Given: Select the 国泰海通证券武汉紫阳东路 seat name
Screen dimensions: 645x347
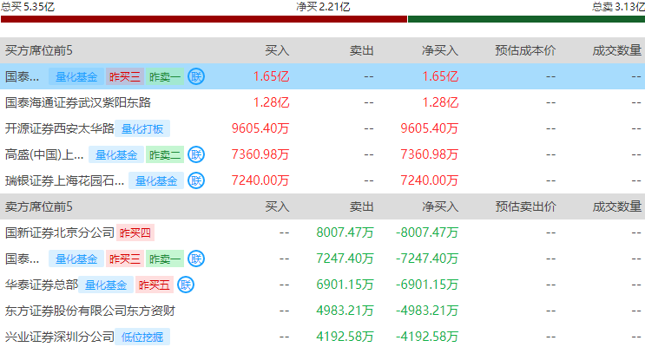Looking at the screenshot, I should tap(78, 102).
